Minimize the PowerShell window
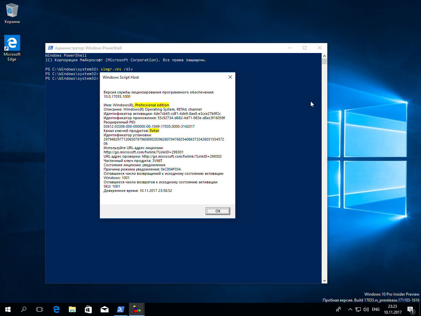421x316 pixels. 290,48
